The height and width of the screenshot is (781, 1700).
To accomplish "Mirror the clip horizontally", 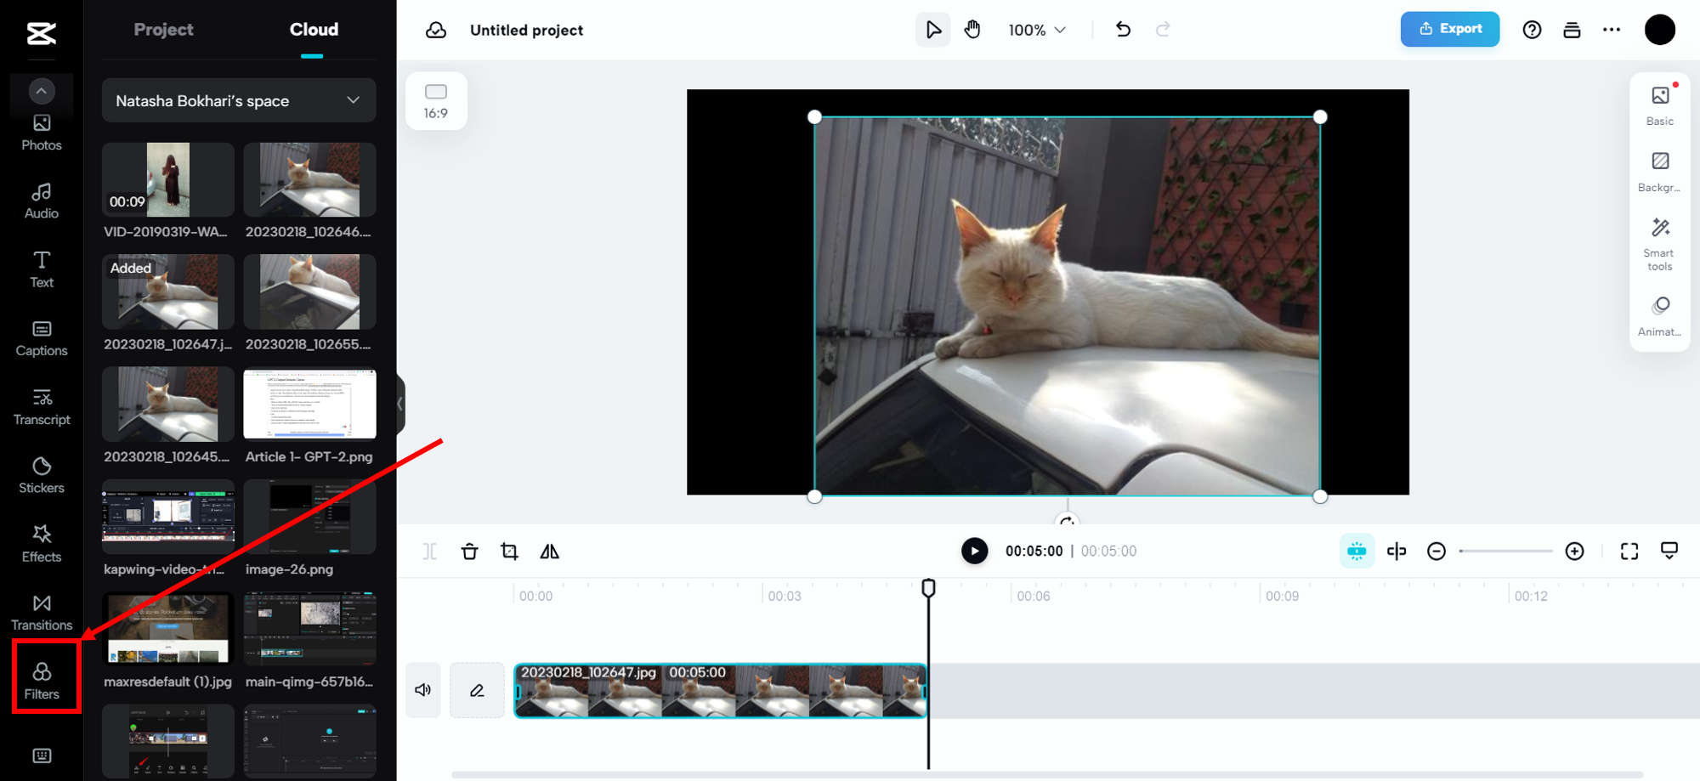I will pos(549,551).
